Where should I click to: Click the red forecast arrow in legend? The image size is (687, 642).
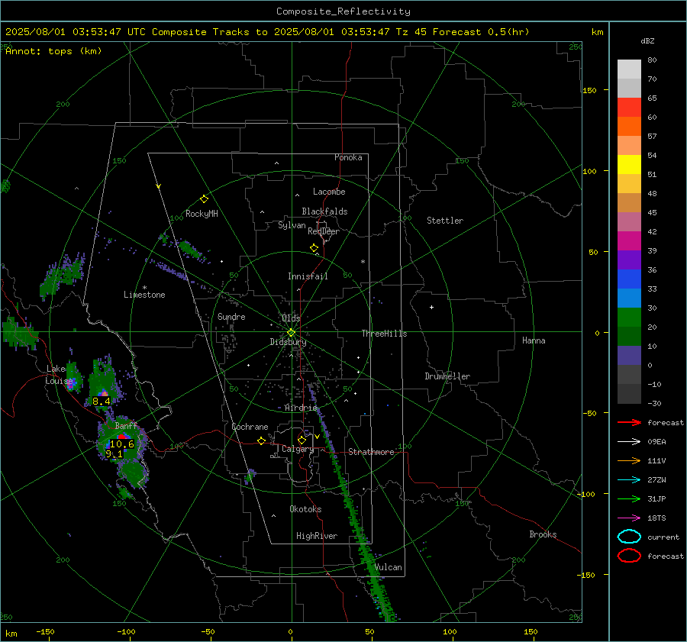coord(629,422)
